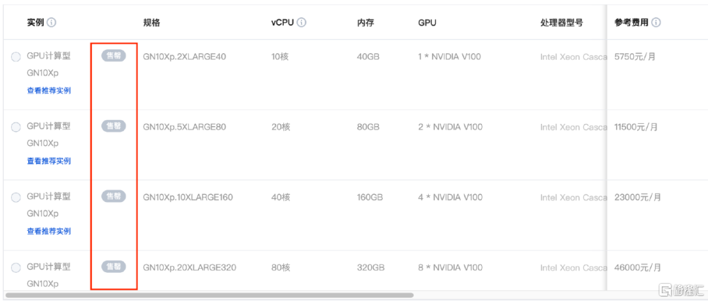Click the GPU column header
Viewport: 708px width, 301px height.
[427, 22]
